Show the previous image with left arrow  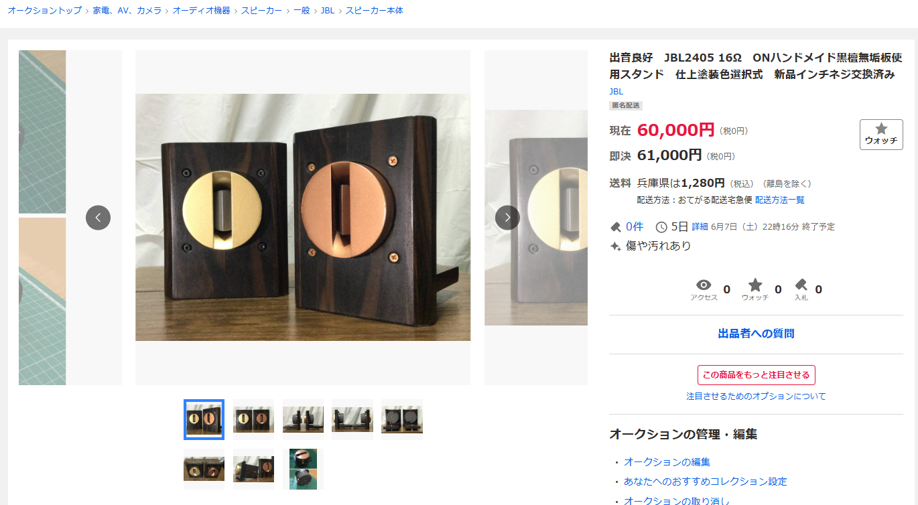click(x=98, y=218)
